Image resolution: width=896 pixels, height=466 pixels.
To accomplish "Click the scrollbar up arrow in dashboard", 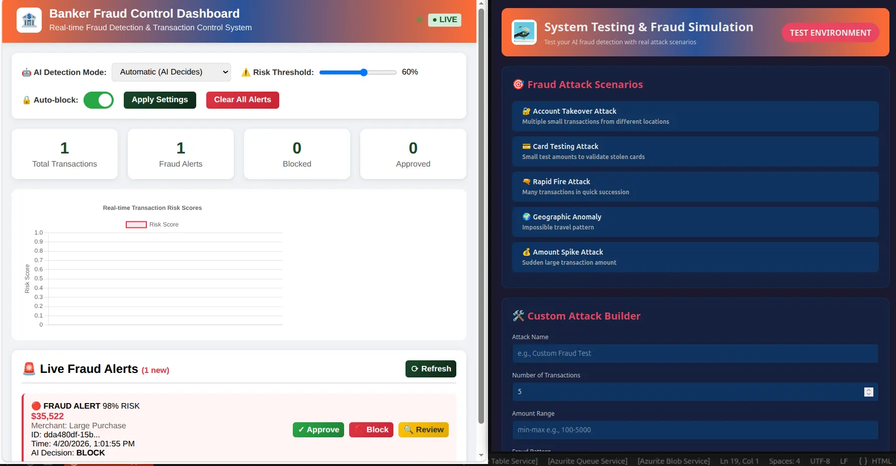I will (481, 3).
